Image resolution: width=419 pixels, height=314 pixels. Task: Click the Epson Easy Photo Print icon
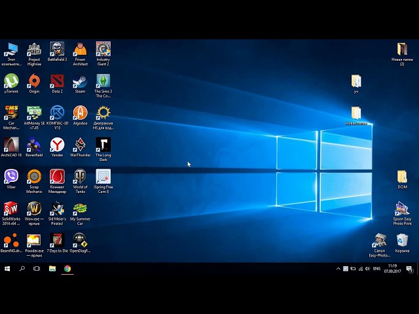pos(402,209)
